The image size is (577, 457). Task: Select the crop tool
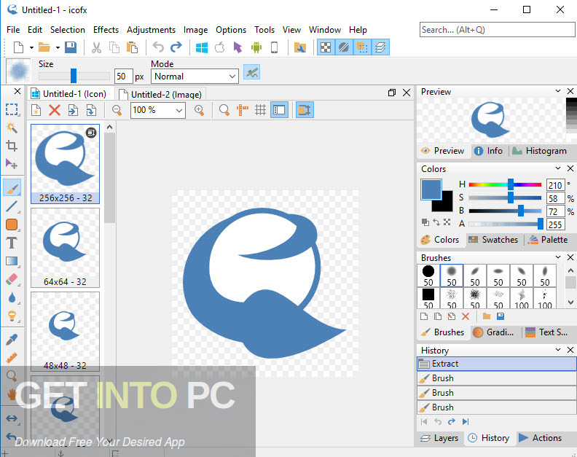pos(12,146)
